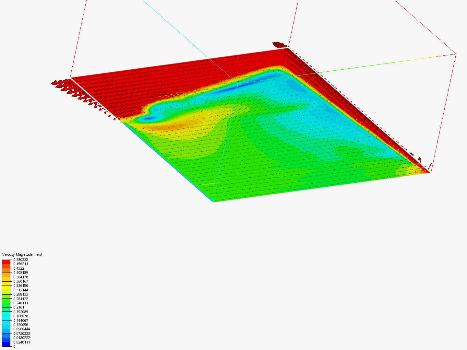The image size is (467, 350).
Task: Pick the pure red swatch topping the legend
Action: 6,262
